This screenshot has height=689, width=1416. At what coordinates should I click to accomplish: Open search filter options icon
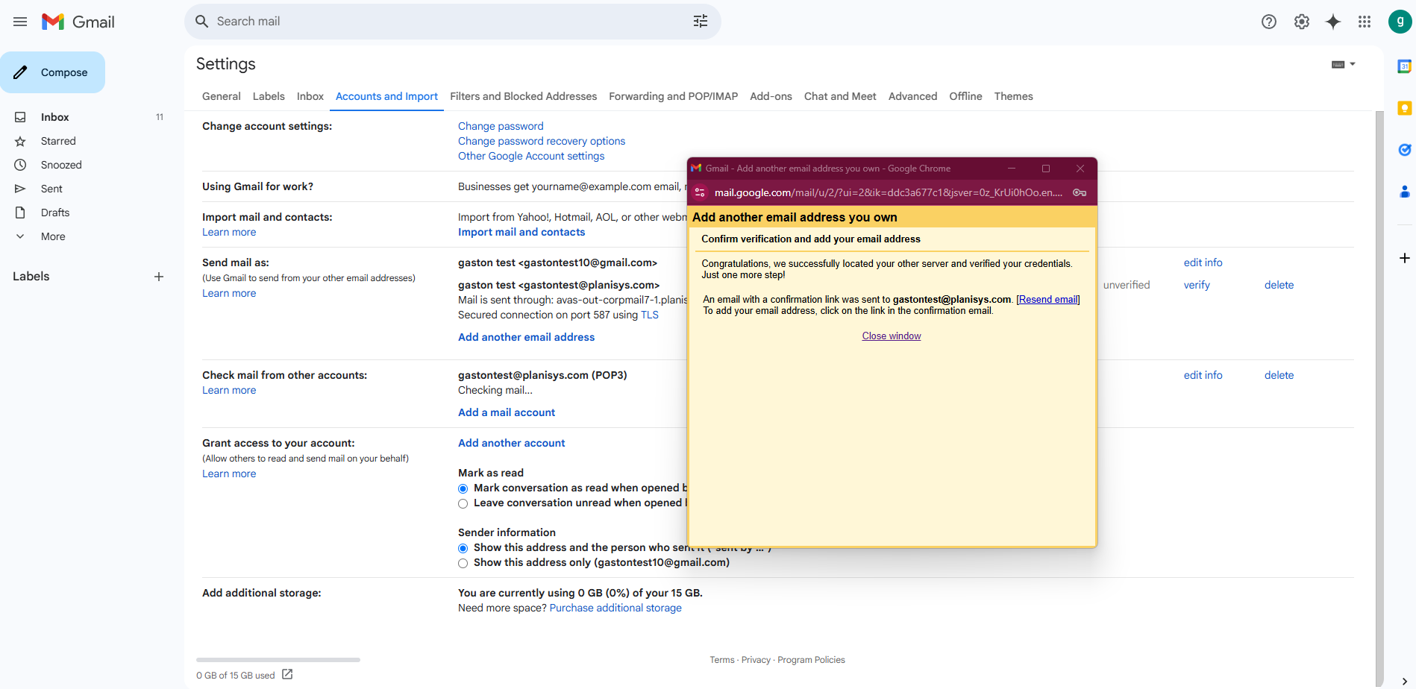point(700,22)
